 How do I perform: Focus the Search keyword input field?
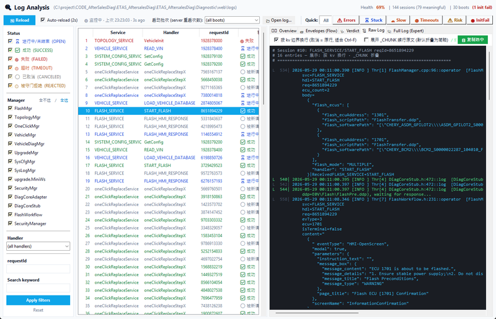[x=38, y=288]
